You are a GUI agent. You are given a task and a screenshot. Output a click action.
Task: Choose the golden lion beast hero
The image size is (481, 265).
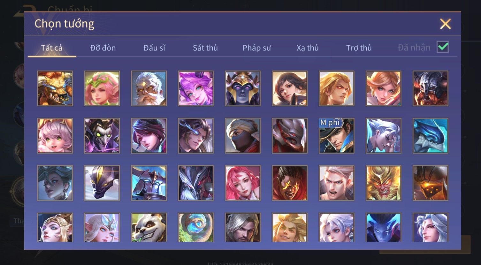[x=55, y=88]
